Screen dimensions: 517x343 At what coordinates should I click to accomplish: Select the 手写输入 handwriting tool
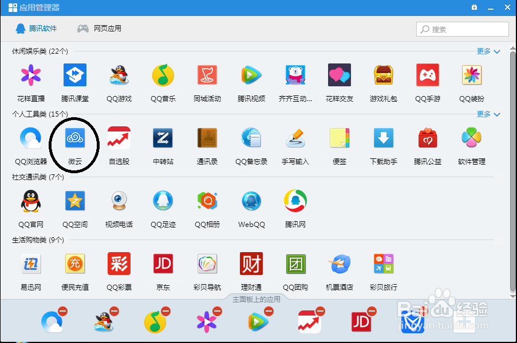point(295,138)
